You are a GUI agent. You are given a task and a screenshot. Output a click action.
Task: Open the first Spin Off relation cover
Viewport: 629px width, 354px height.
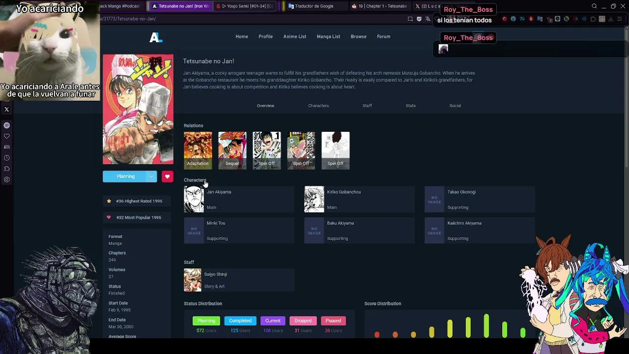[267, 150]
